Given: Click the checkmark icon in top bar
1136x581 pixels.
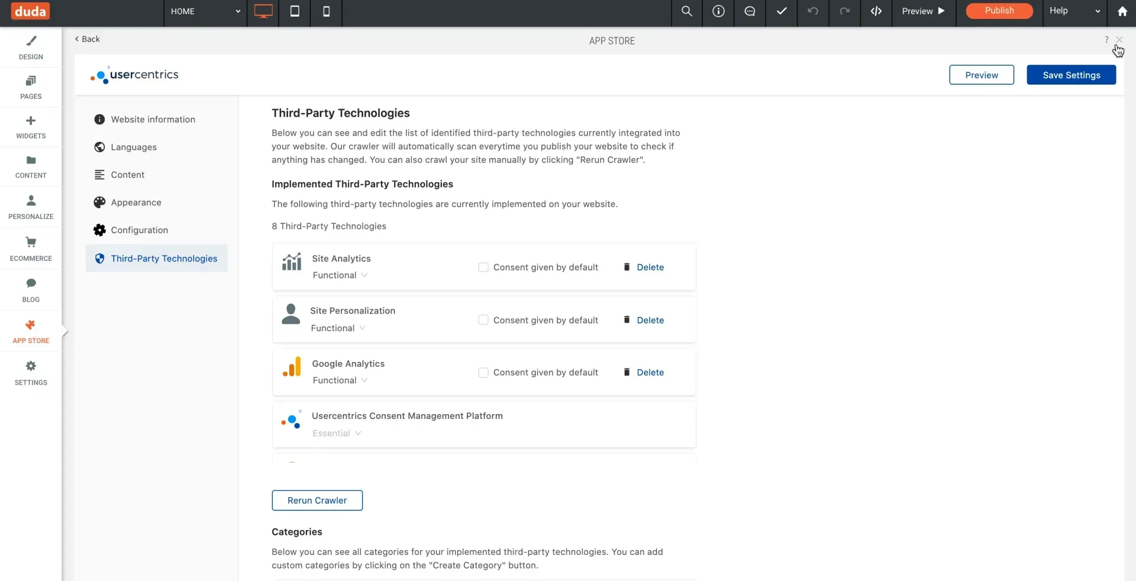Looking at the screenshot, I should pyautogui.click(x=782, y=11).
